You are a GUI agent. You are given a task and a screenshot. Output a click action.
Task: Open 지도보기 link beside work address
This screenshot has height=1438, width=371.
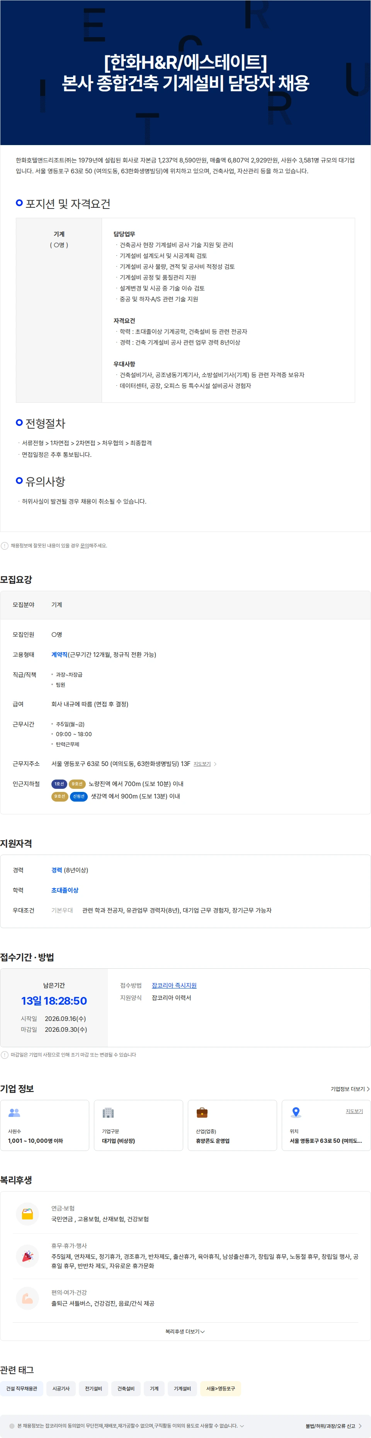(x=202, y=764)
